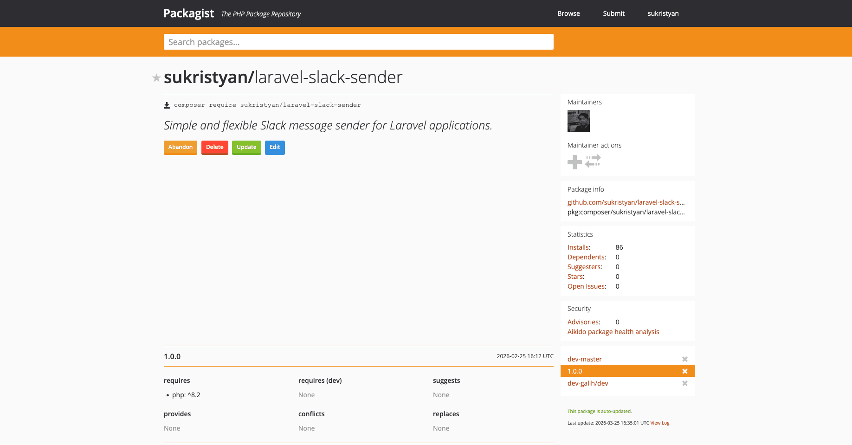This screenshot has height=445, width=852.
Task: Select the composer require command text
Action: (x=267, y=105)
